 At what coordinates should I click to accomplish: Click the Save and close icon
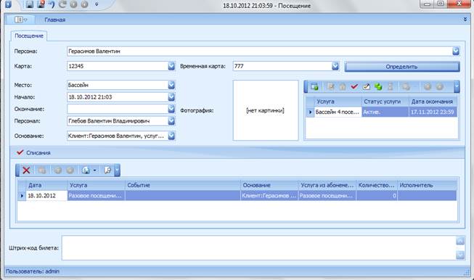pos(41,4)
